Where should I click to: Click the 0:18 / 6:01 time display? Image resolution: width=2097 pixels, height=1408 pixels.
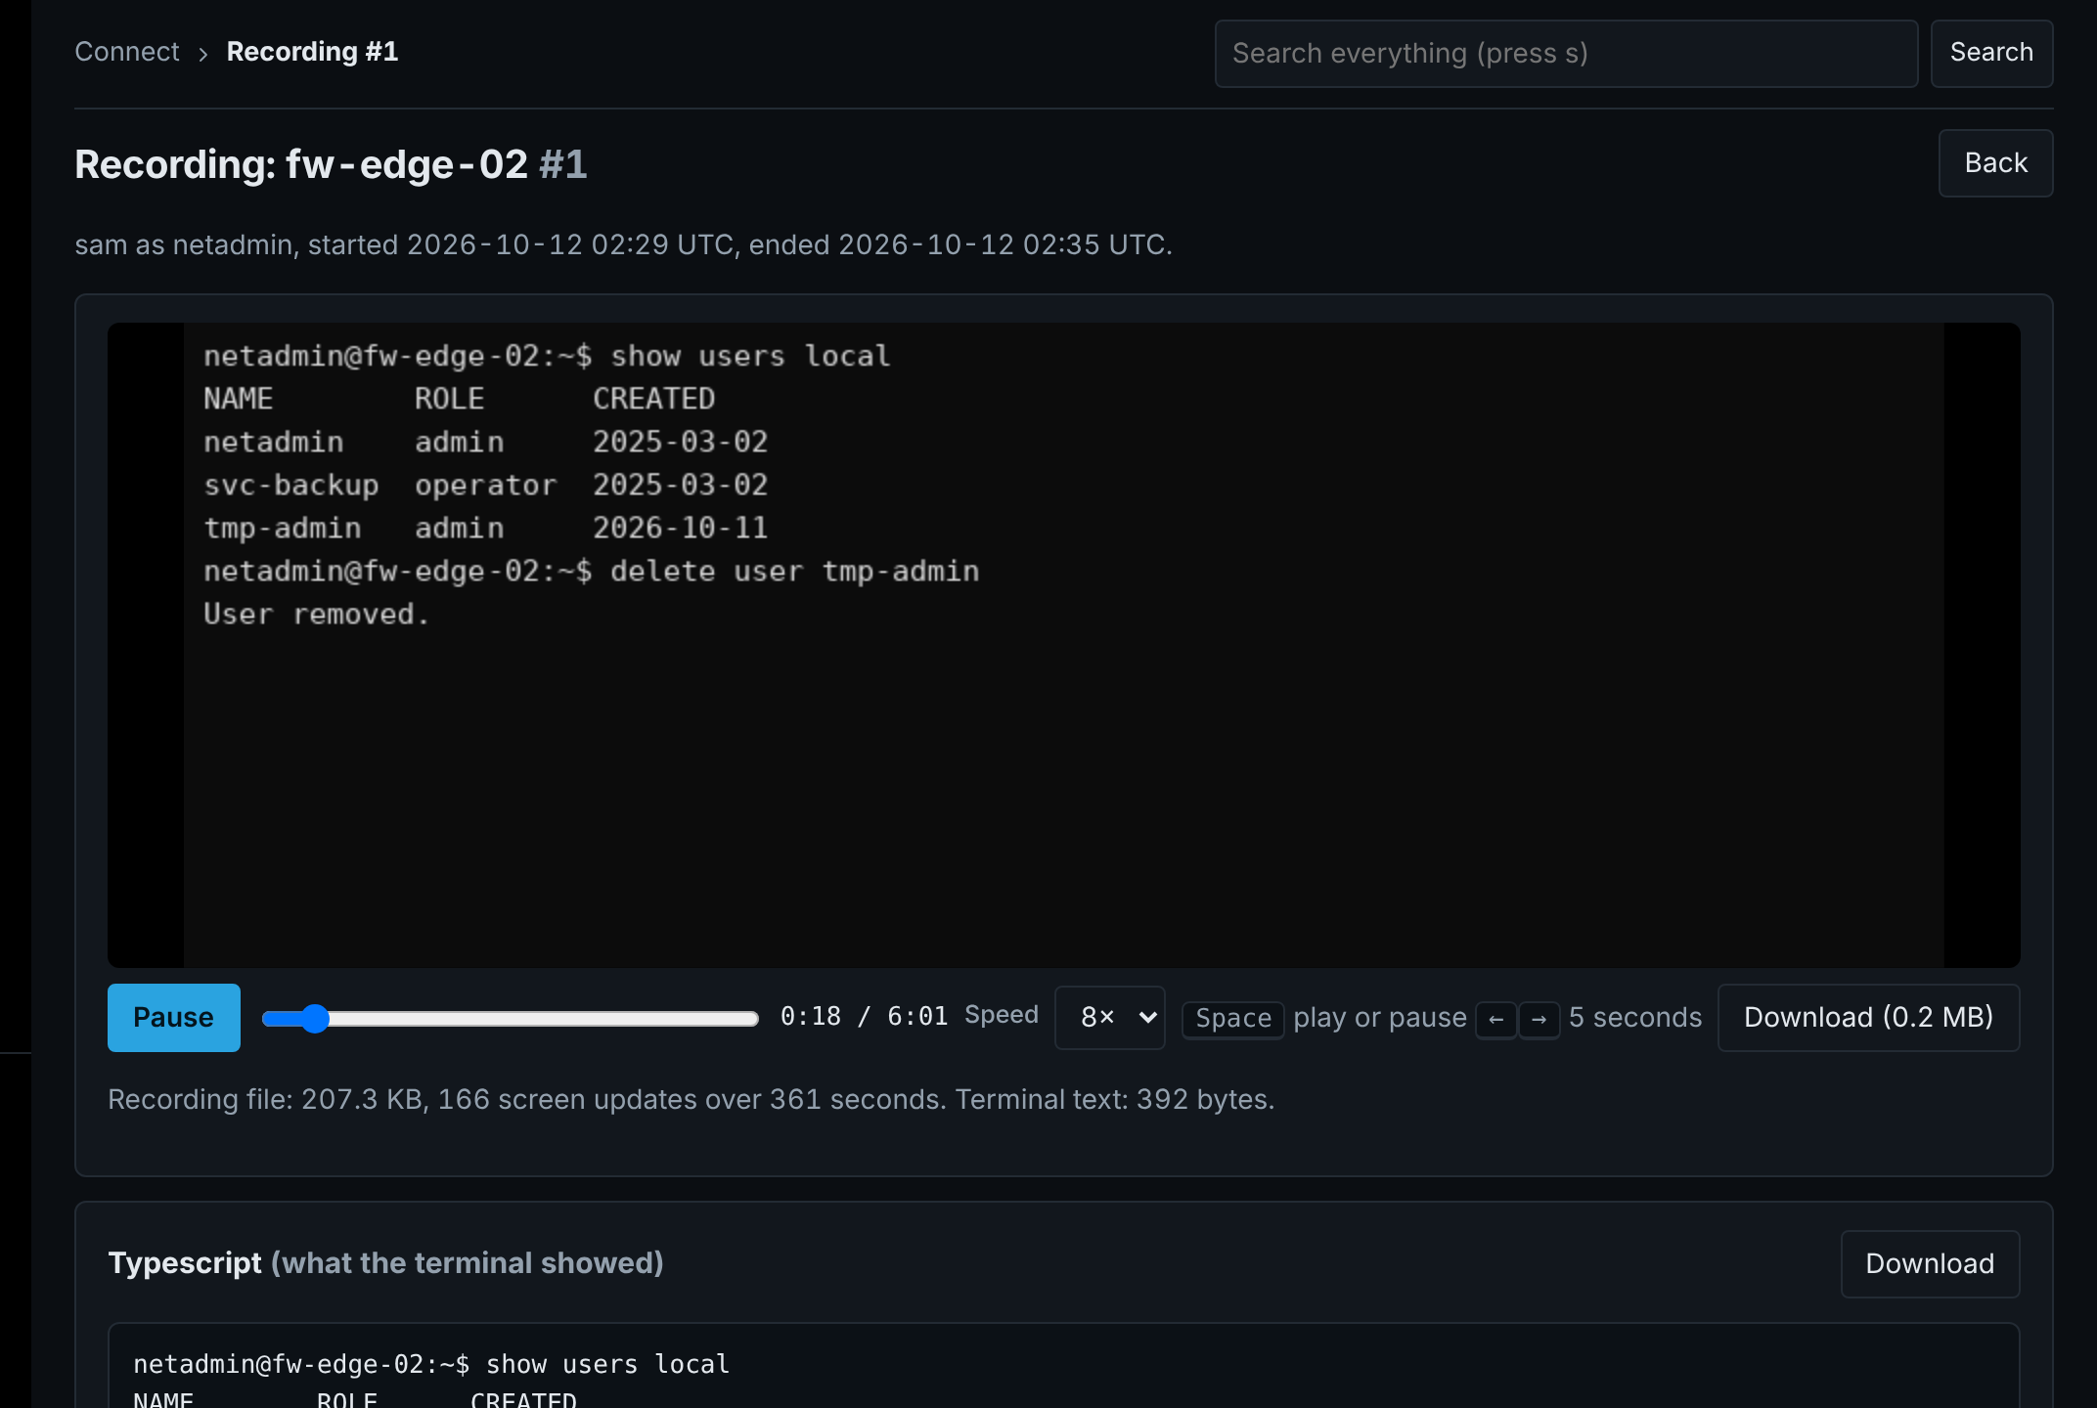tap(865, 1017)
